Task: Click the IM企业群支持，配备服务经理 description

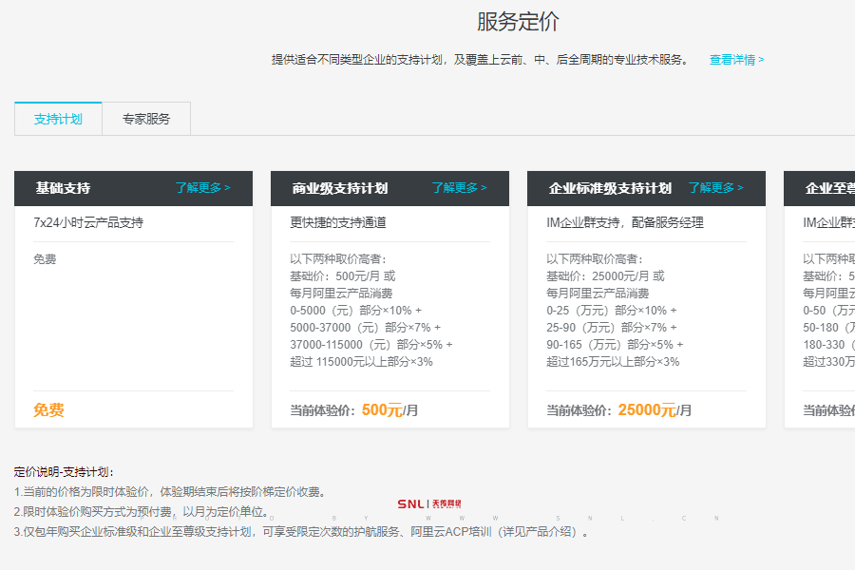Action: [625, 223]
